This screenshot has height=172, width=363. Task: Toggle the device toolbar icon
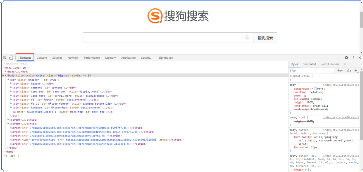11,58
